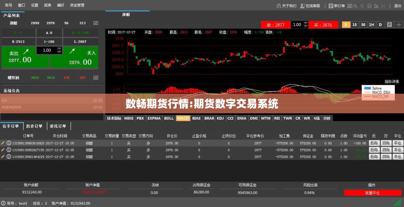
Task: Toggle the sound speaker icon
Action: click(363, 6)
